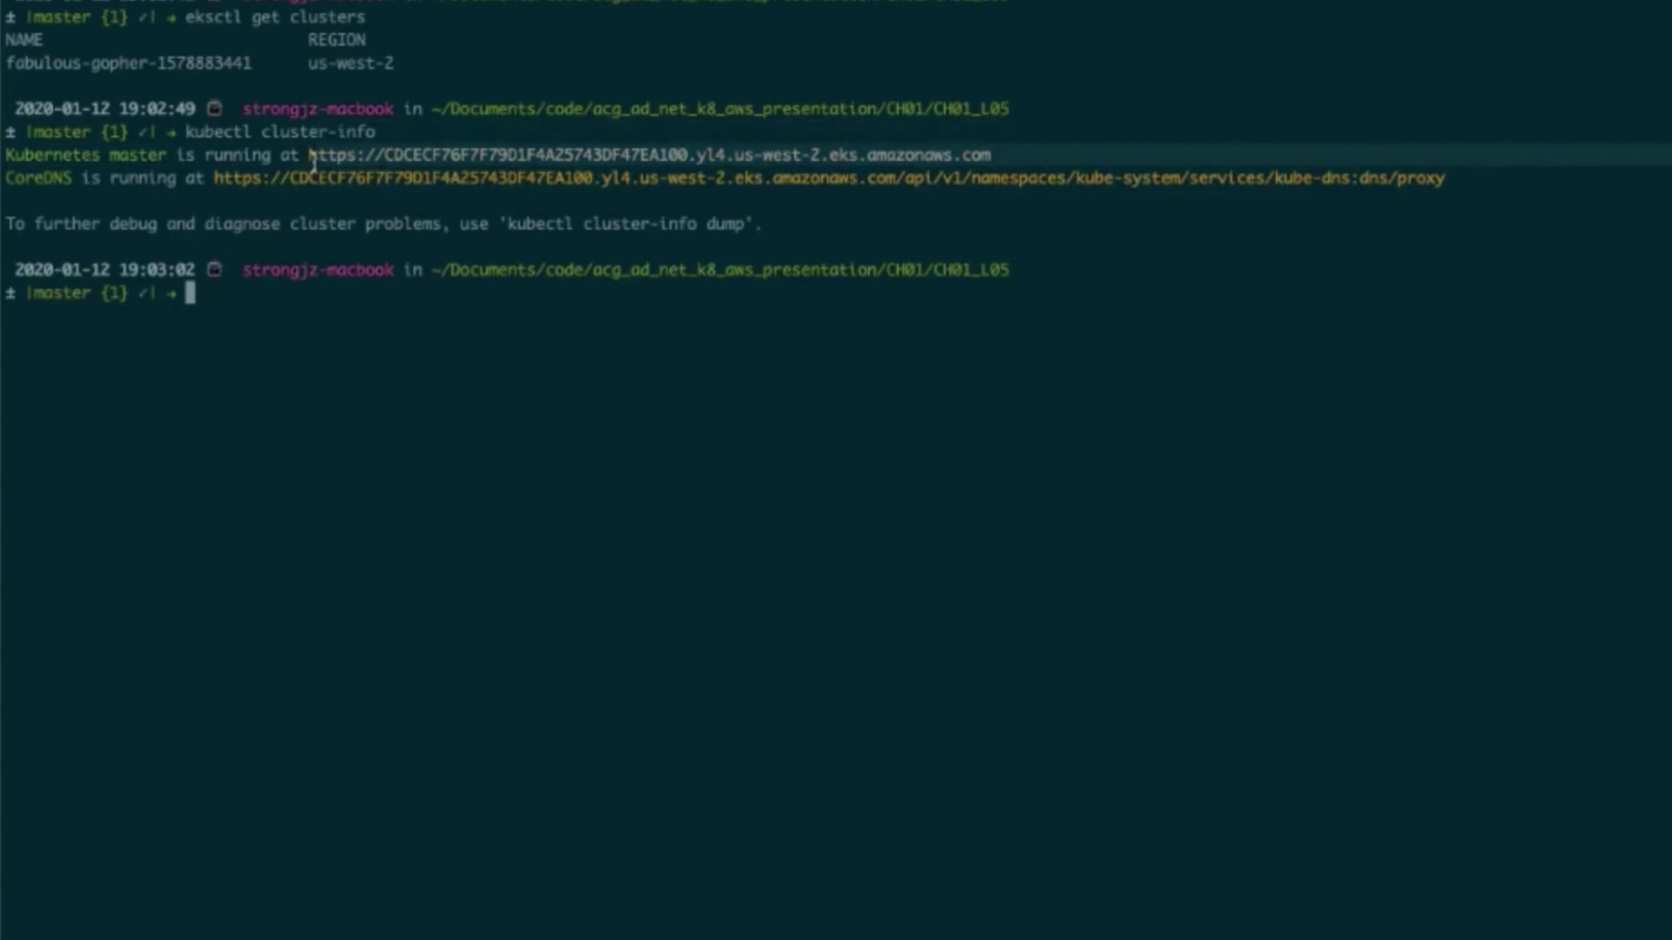Image resolution: width=1672 pixels, height=940 pixels.
Task: Click the 'kubectl cluster-info' command text
Action: tap(280, 132)
